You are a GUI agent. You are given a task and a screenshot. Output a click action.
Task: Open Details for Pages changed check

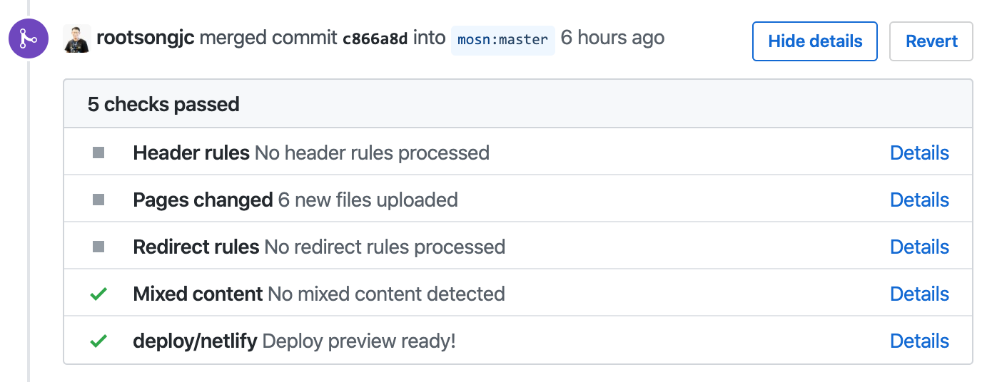point(919,200)
